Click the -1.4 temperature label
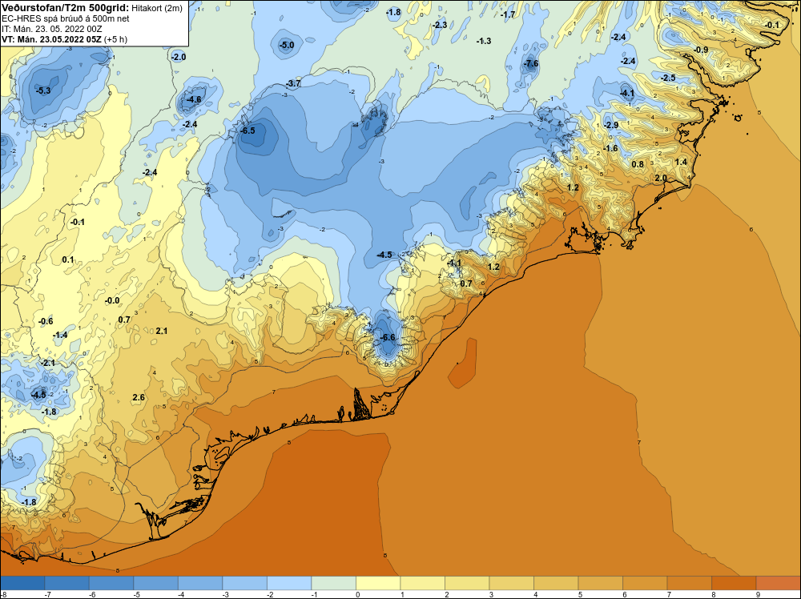Viewport: 801px width, 599px height. point(60,336)
